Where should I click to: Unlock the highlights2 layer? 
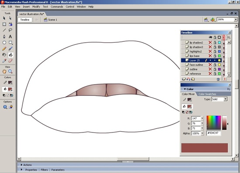pyautogui.click(x=215, y=51)
